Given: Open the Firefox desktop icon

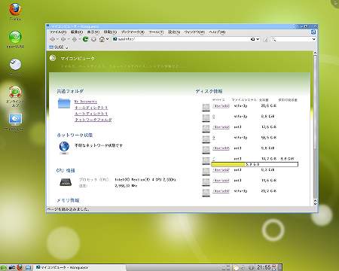Looking at the screenshot, I should [x=15, y=10].
